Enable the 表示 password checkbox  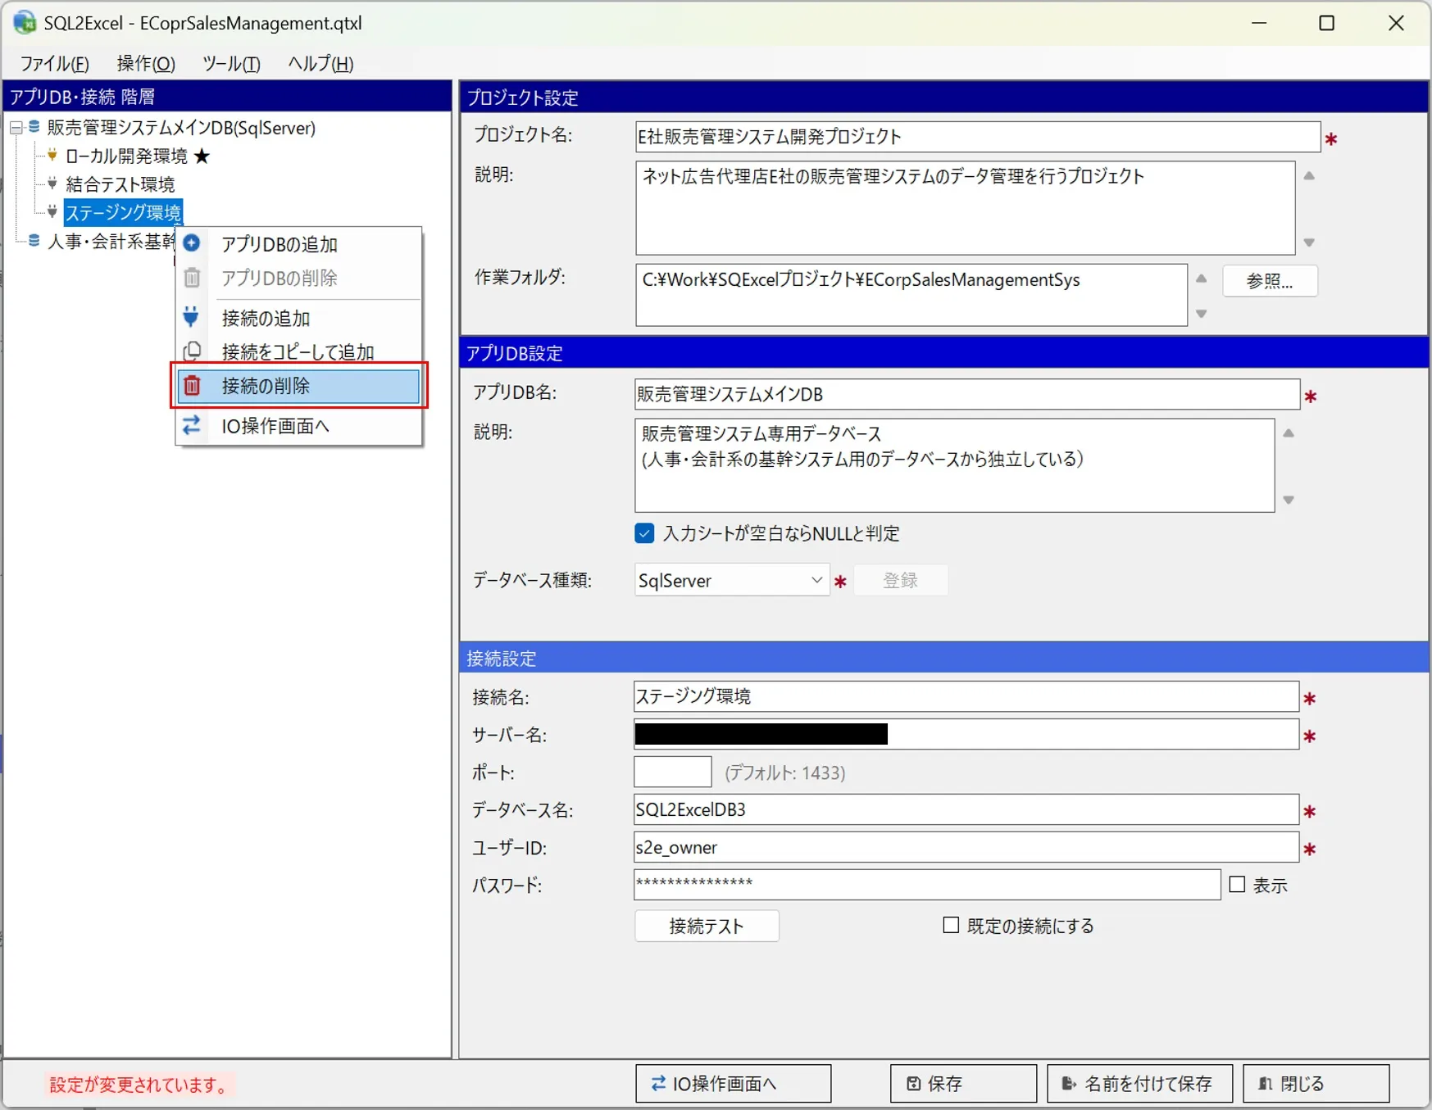1237,884
